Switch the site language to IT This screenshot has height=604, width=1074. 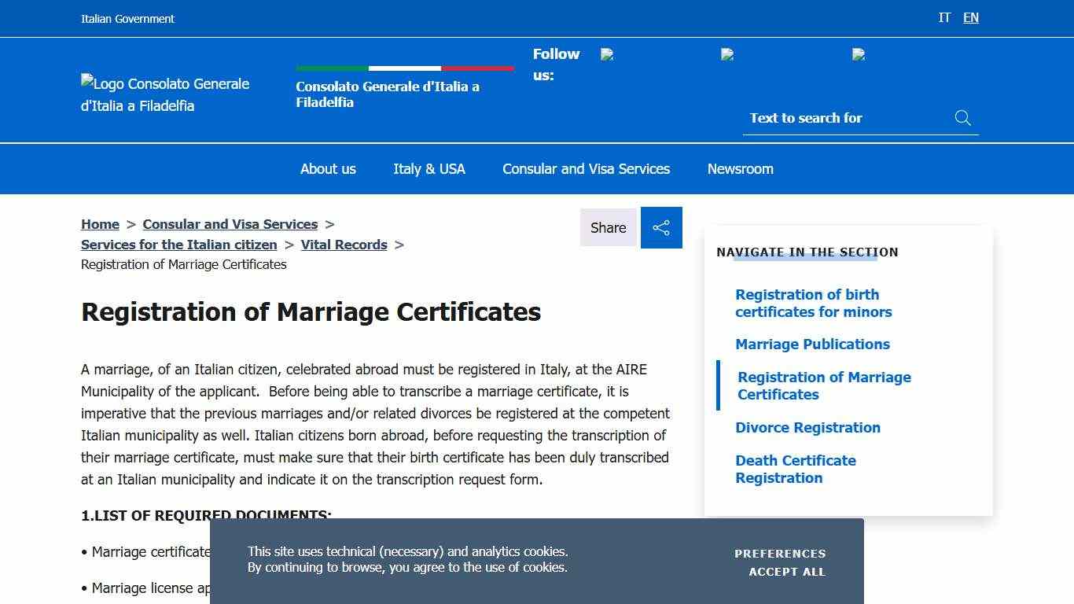944,17
